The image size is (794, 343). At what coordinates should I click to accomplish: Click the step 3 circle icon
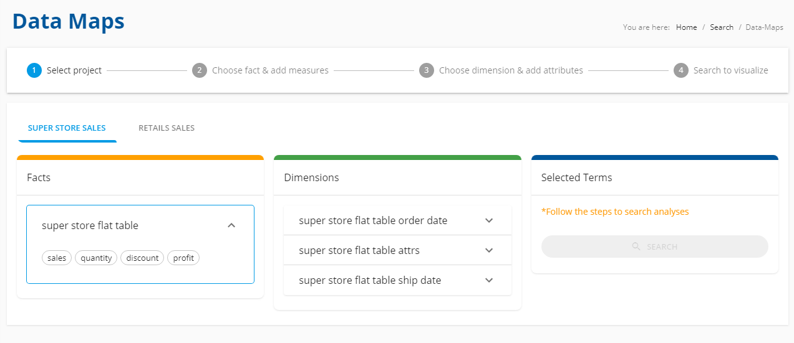coord(427,70)
